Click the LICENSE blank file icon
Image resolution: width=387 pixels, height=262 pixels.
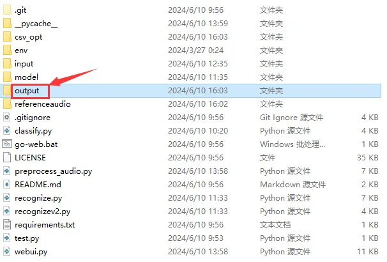[7, 158]
